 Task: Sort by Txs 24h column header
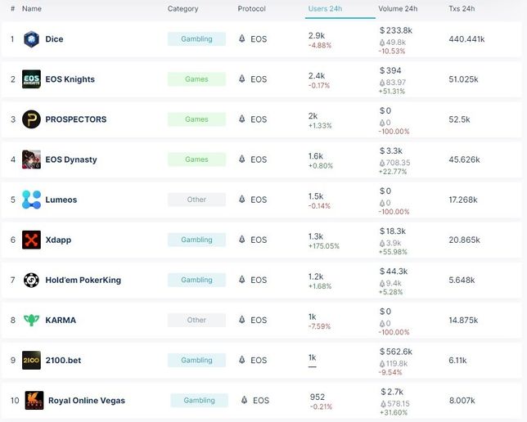(x=463, y=9)
